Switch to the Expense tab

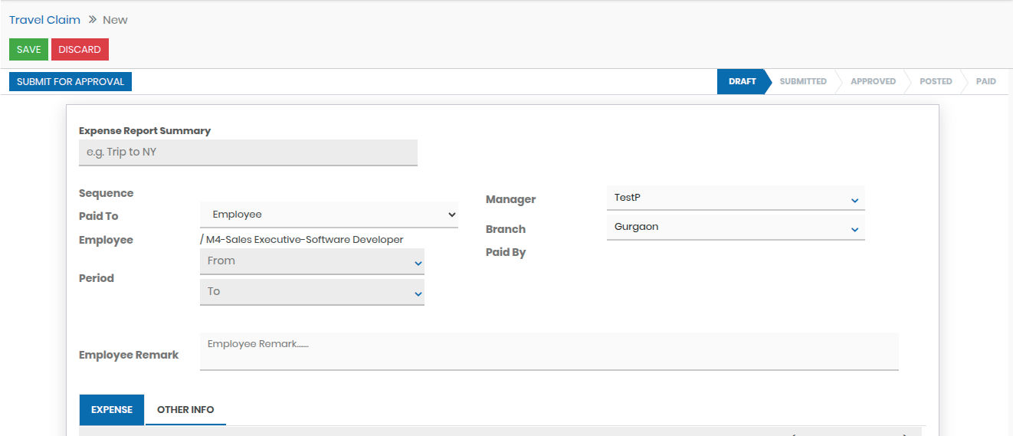(x=112, y=410)
